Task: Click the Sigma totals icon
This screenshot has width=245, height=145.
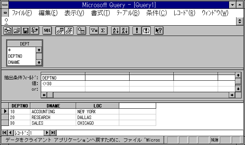Action: tap(103, 31)
